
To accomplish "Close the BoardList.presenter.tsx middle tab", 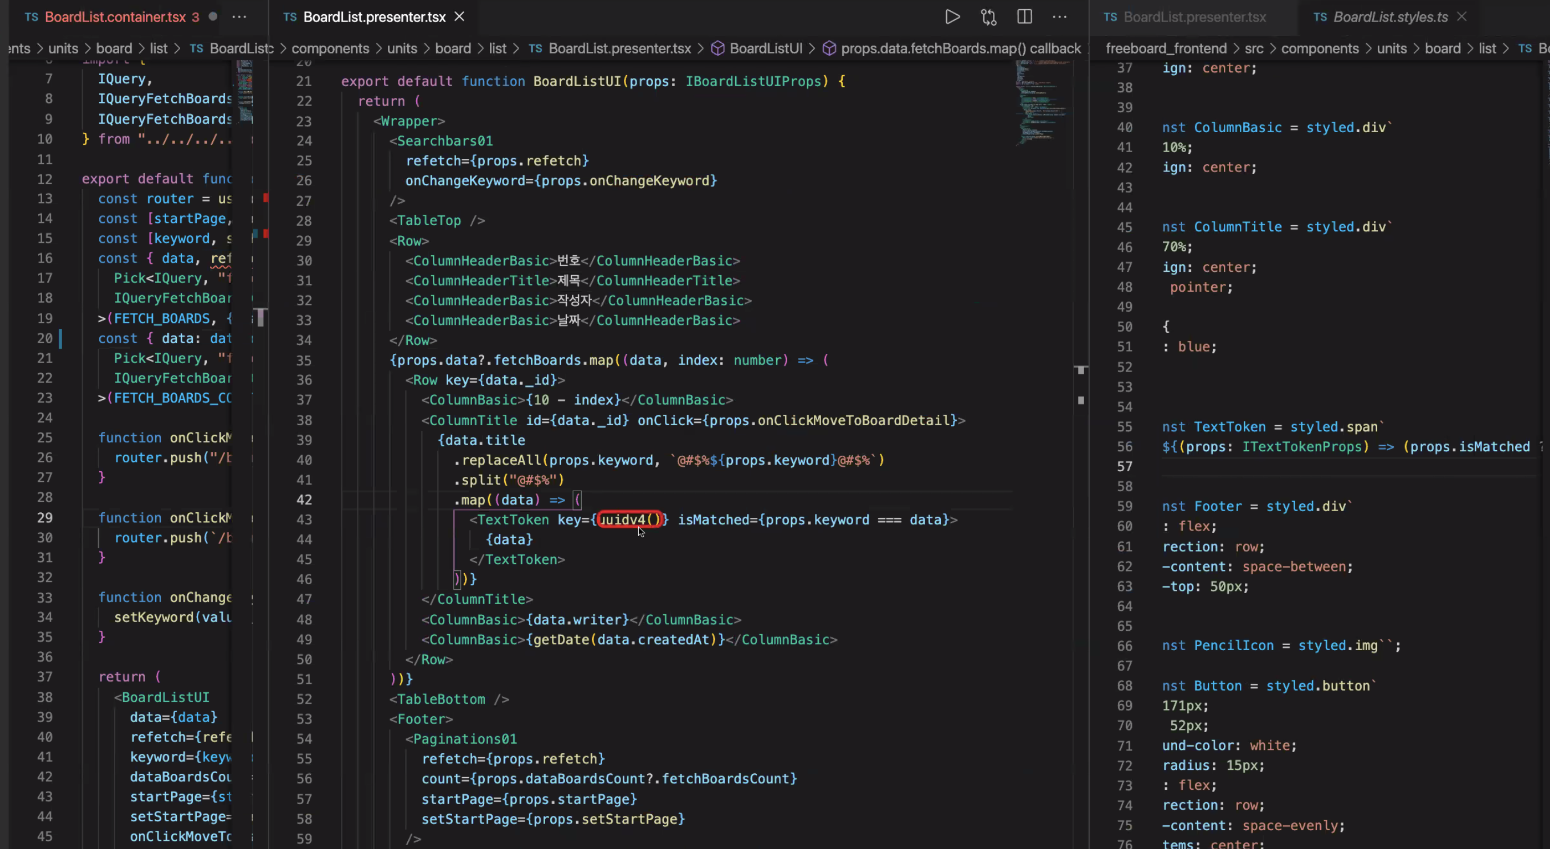I will coord(459,17).
